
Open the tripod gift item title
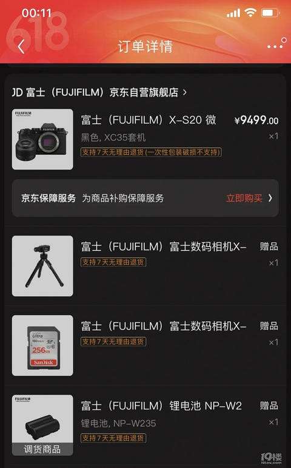click(164, 246)
